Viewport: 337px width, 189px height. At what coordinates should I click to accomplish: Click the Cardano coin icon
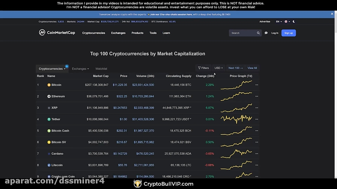(x=49, y=154)
